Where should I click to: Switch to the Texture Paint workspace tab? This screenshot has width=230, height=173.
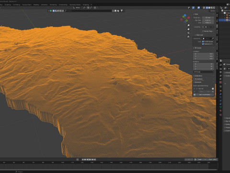(27, 5)
